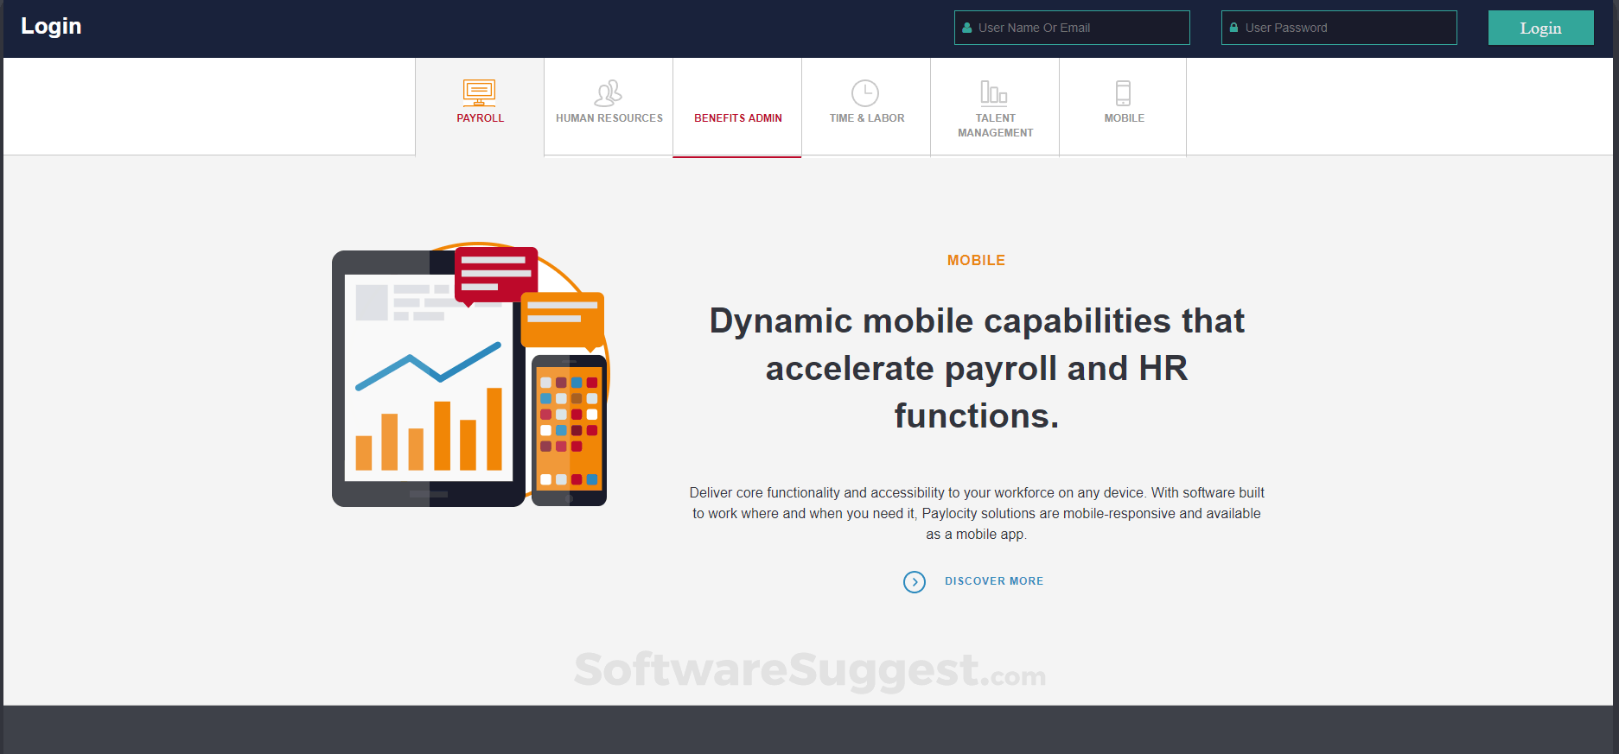
Task: Open the Time & Labor tab label
Action: tap(867, 118)
